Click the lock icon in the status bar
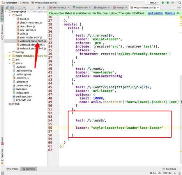The width and height of the screenshot is (182, 175). pyautogui.click(x=175, y=173)
